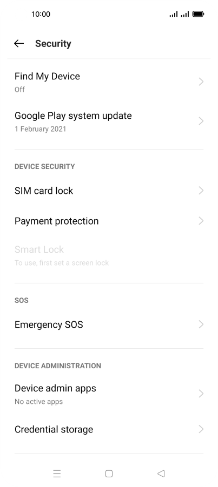This screenshot has width=218, height=487.
Task: Tap the Device admin apps chevron
Action: (x=201, y=394)
